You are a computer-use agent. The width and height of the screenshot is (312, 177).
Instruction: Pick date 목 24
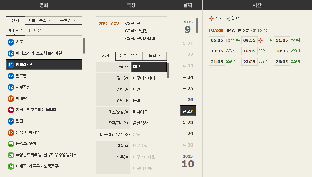click(188, 78)
